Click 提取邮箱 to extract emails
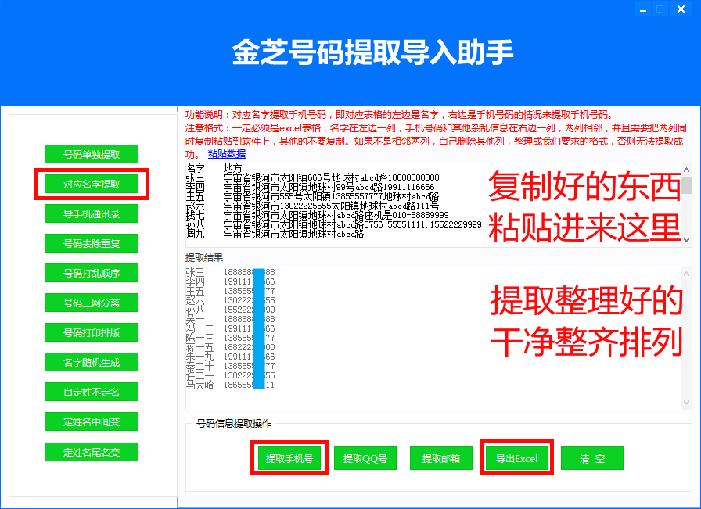Image resolution: width=701 pixels, height=509 pixels. [440, 458]
